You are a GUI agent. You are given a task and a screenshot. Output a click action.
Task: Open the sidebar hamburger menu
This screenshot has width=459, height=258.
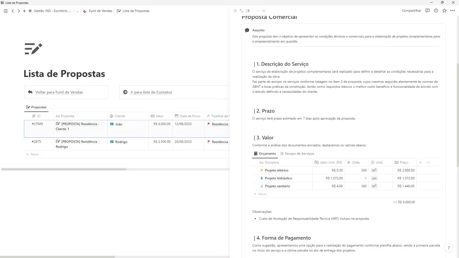pos(5,11)
